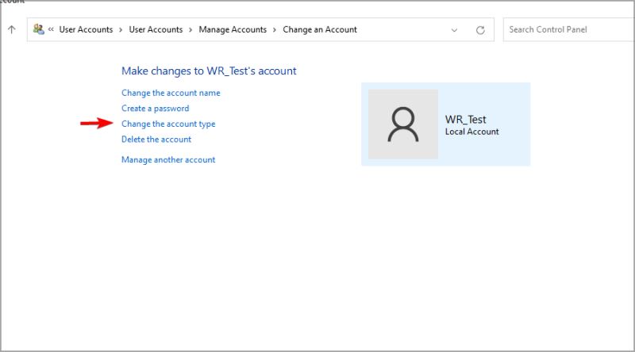Go to Manage Accounts breadcrumb

(233, 29)
